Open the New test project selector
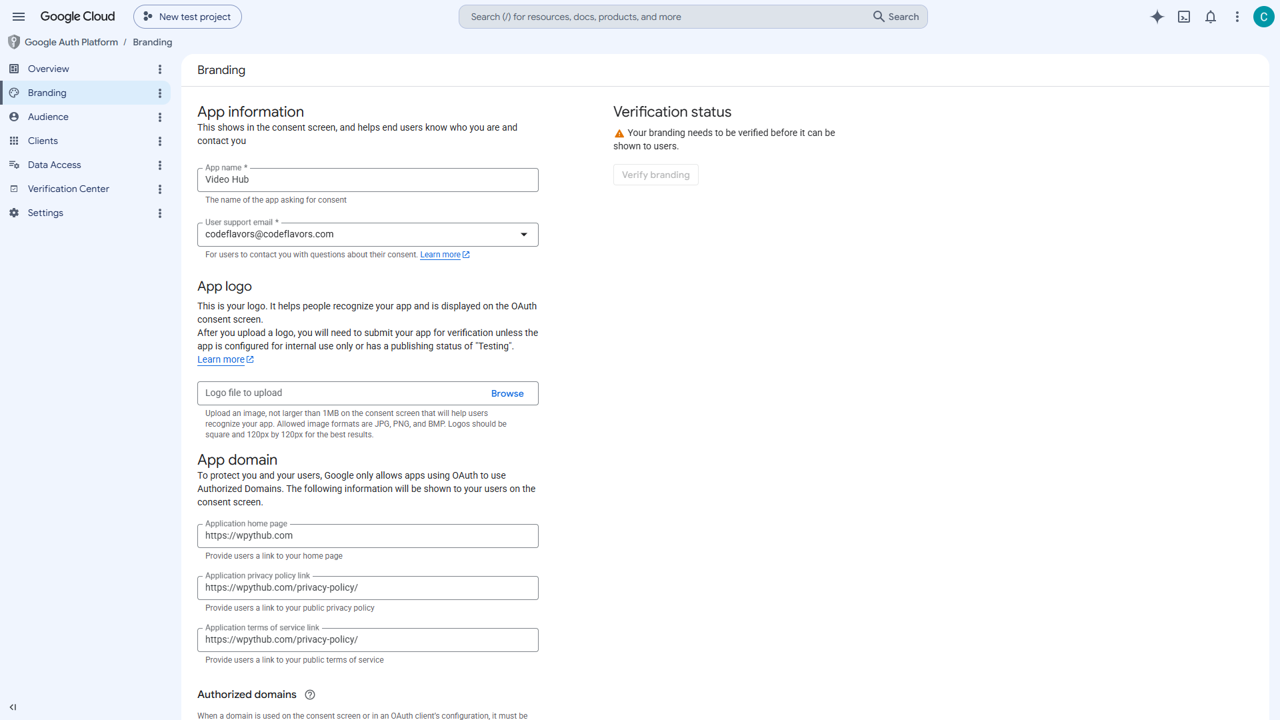The width and height of the screenshot is (1280, 720). click(x=187, y=17)
